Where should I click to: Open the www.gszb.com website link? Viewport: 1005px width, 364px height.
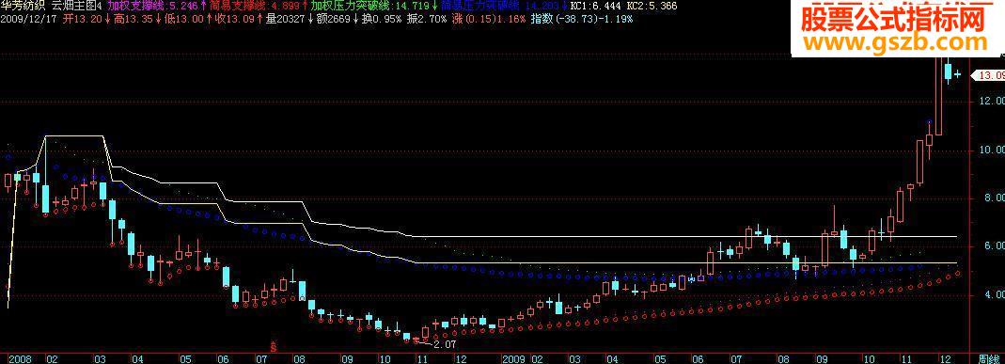[895, 42]
